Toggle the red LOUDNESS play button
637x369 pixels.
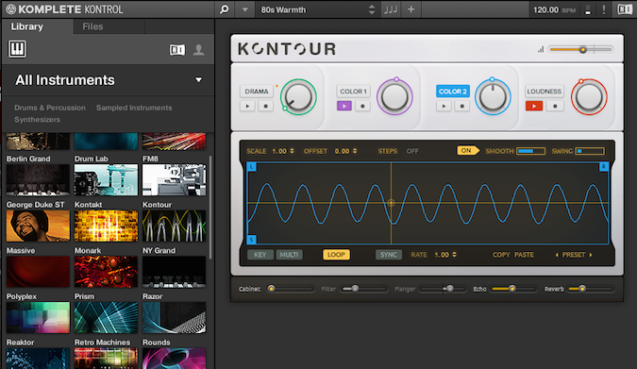pos(534,106)
